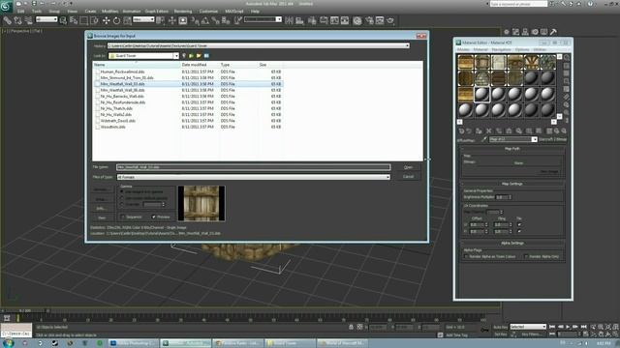The height and width of the screenshot is (348, 620).
Task: Select Use image's own gamma radio
Action: pyautogui.click(x=122, y=191)
